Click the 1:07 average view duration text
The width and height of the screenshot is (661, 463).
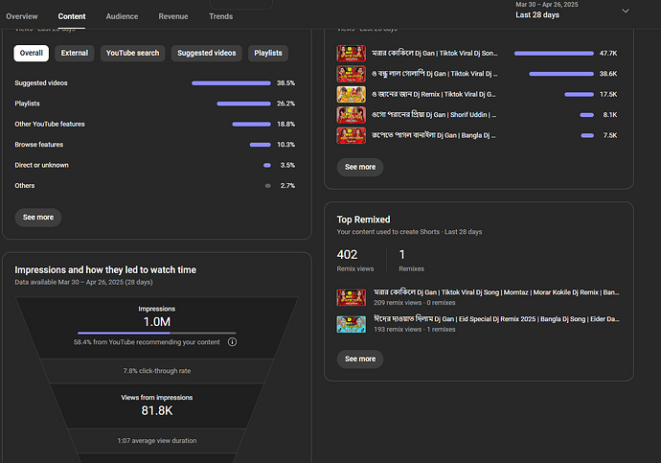[x=157, y=441]
